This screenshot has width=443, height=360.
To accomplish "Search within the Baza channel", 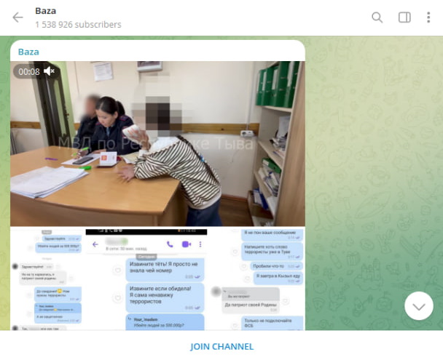I will point(377,17).
